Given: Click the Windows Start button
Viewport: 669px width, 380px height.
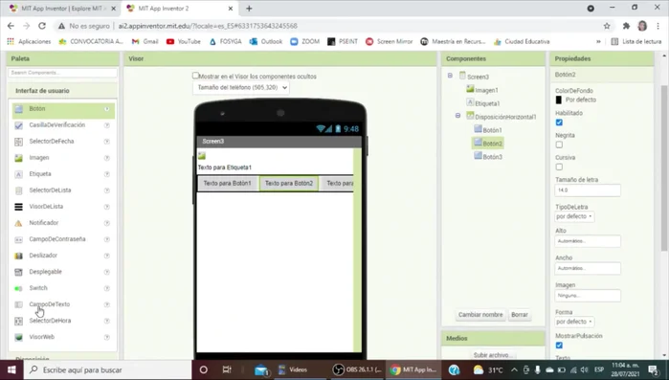Looking at the screenshot, I should 11,369.
